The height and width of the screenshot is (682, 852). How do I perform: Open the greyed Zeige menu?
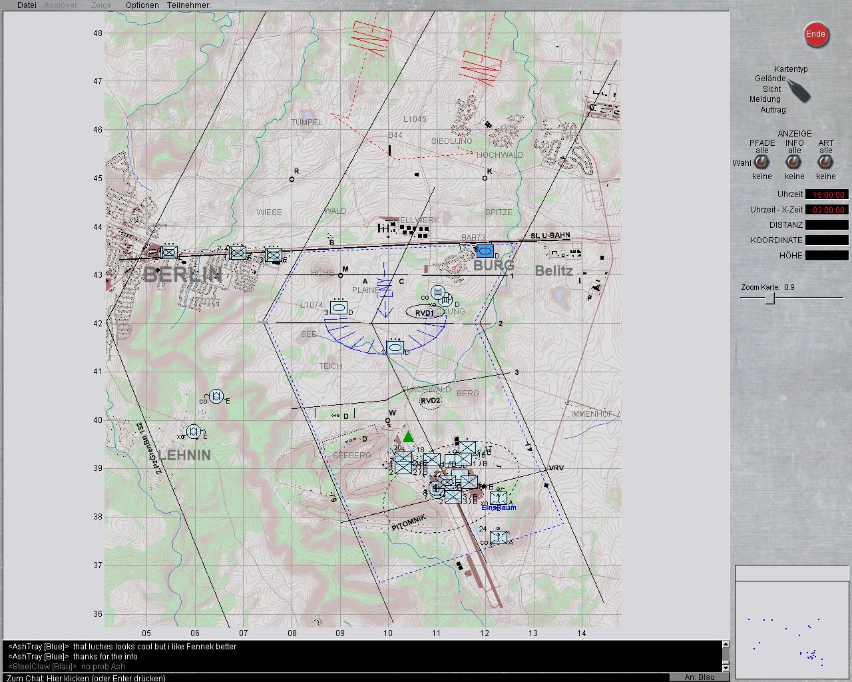pyautogui.click(x=101, y=5)
